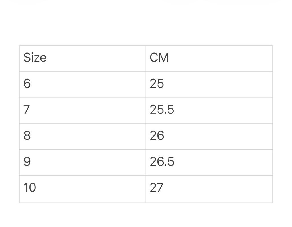This screenshot has width=292, height=227.
Task: Select the 27 centimeter value cell
Action: tap(209, 189)
